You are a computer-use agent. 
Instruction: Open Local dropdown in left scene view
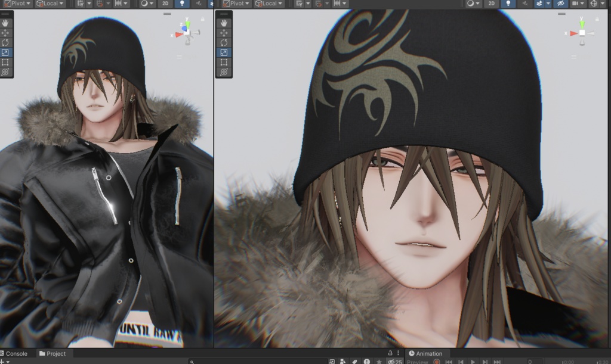[x=50, y=4]
